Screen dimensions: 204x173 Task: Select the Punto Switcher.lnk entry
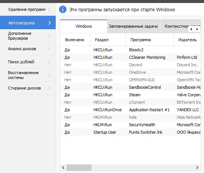pos(130,132)
